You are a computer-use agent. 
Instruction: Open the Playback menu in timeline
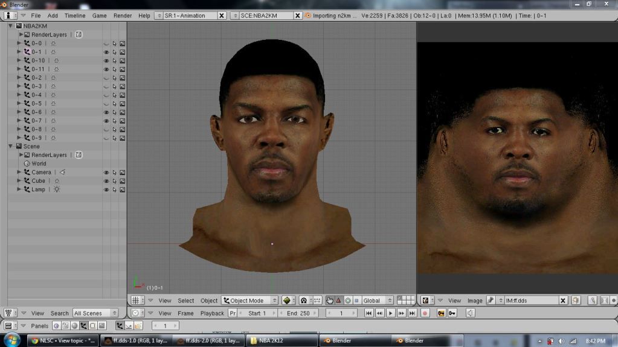click(212, 313)
